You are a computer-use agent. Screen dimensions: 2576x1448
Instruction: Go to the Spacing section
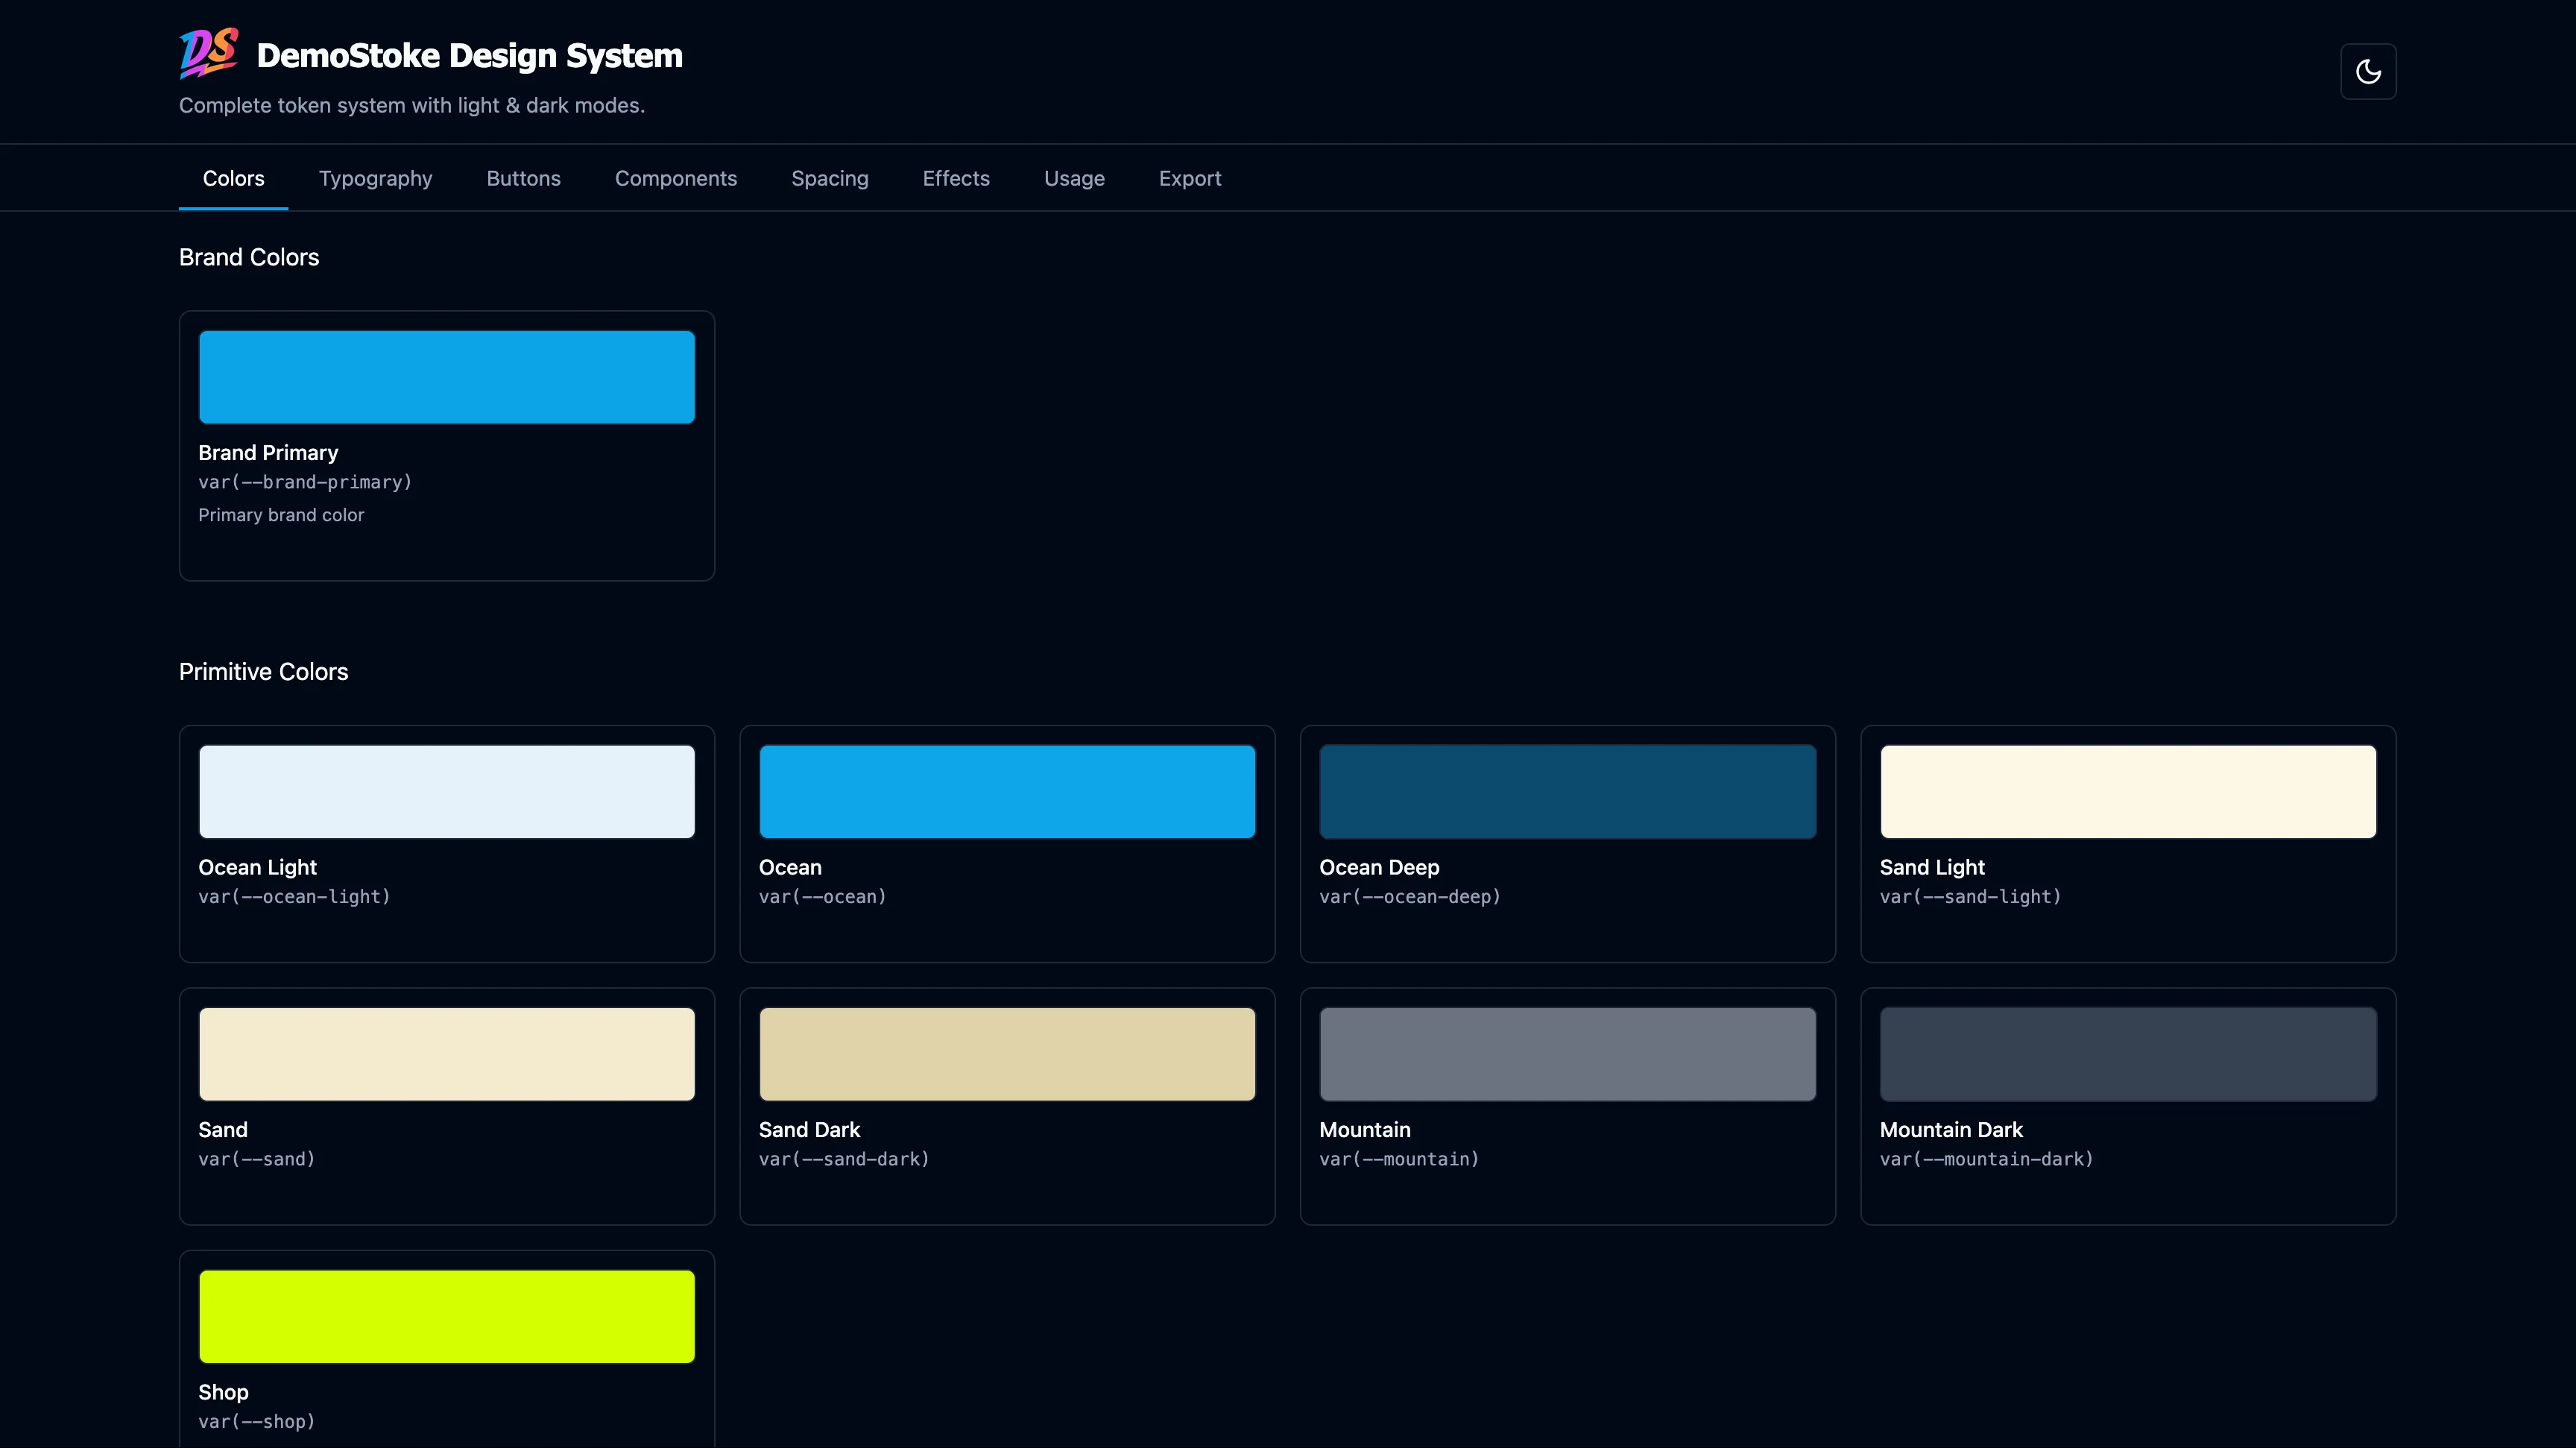point(830,178)
